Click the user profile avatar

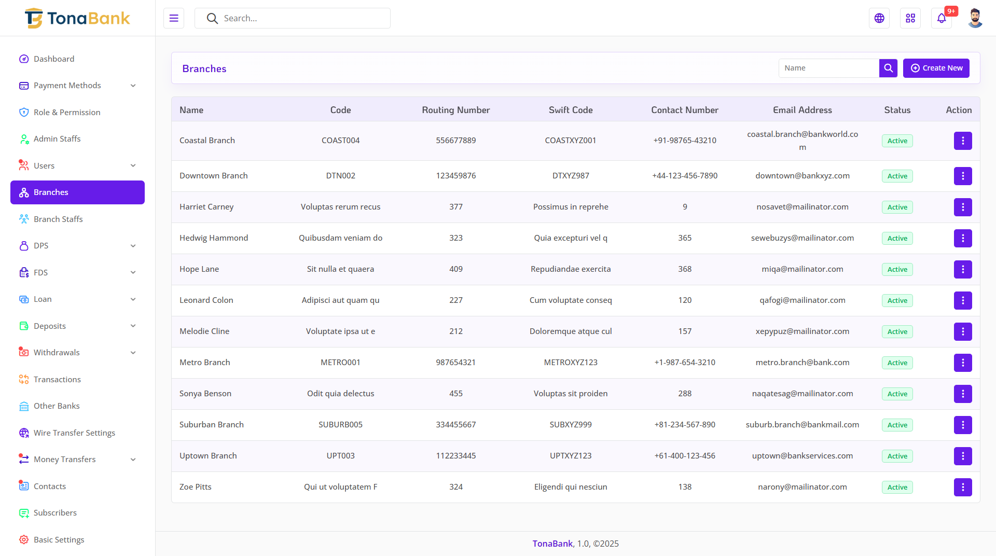[975, 18]
